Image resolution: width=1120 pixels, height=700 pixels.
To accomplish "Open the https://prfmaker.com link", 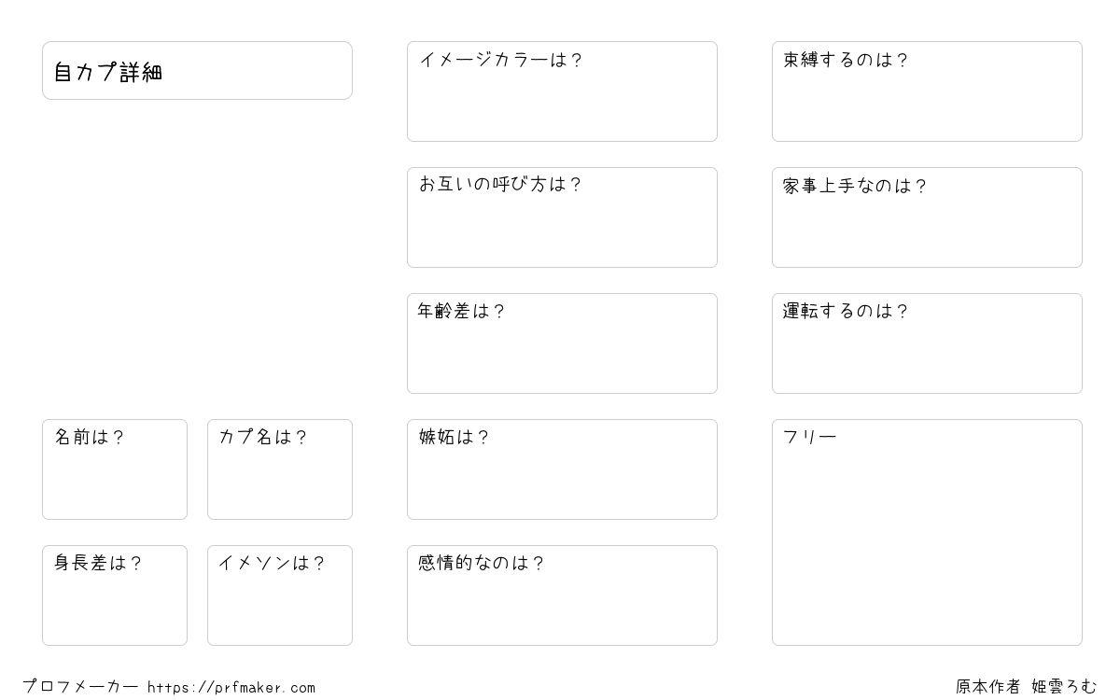I will coord(231,688).
